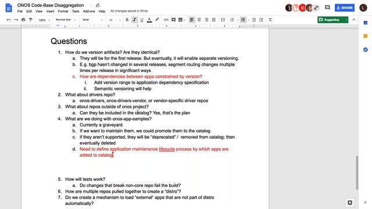Image resolution: width=372 pixels, height=209 pixels.
Task: Center align text
Action: click(199, 20)
